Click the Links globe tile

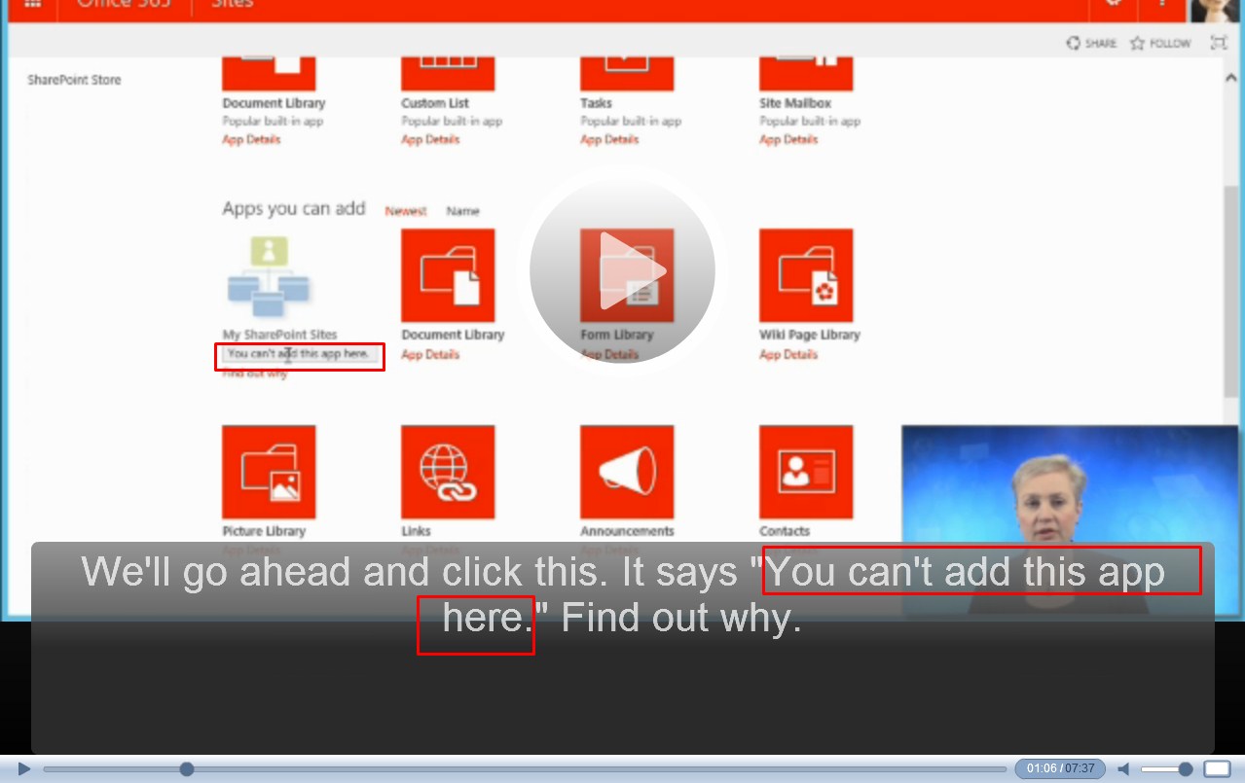coord(448,472)
